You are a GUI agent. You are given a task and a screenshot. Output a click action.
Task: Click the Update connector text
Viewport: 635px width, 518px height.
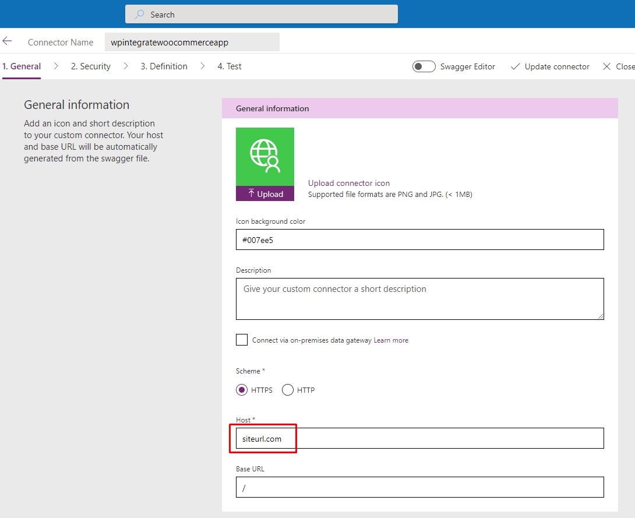(557, 66)
